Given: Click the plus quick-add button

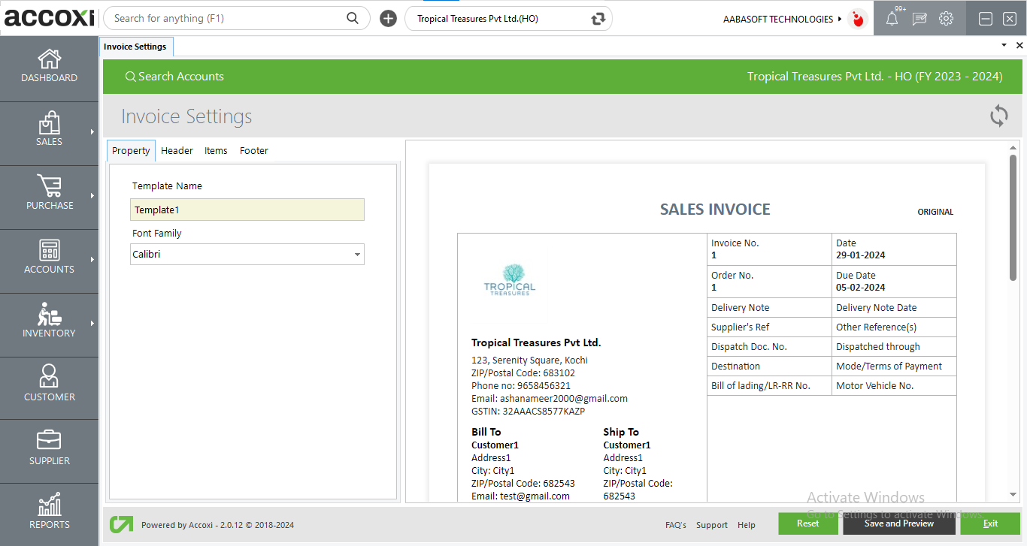Looking at the screenshot, I should (x=388, y=19).
